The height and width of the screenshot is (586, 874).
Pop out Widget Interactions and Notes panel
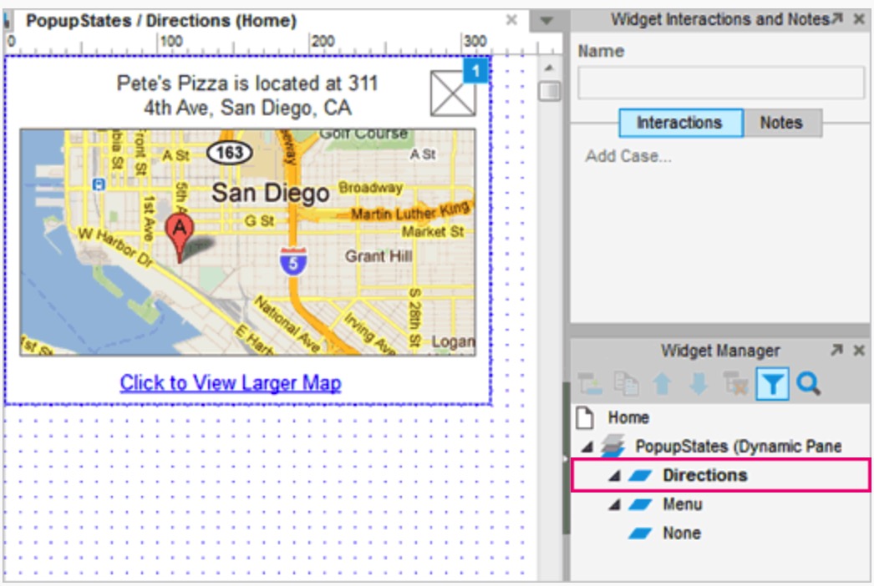click(837, 19)
